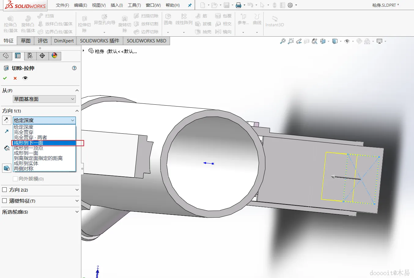Toggle the detailed preview eye icon
Image resolution: width=414 pixels, height=278 pixels.
pyautogui.click(x=25, y=78)
